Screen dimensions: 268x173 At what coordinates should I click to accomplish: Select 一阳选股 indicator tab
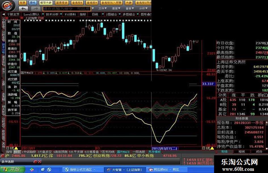(x=139, y=152)
